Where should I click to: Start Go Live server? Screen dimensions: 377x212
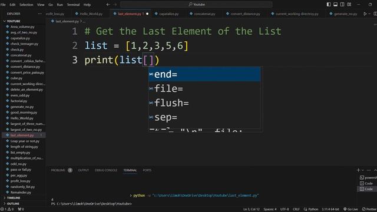point(350,210)
